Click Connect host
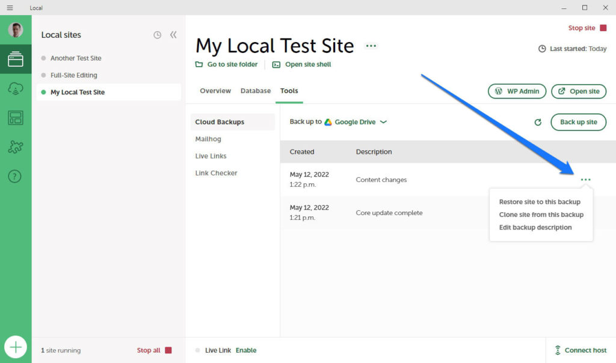Viewport: 616px width, 363px height. [x=581, y=350]
